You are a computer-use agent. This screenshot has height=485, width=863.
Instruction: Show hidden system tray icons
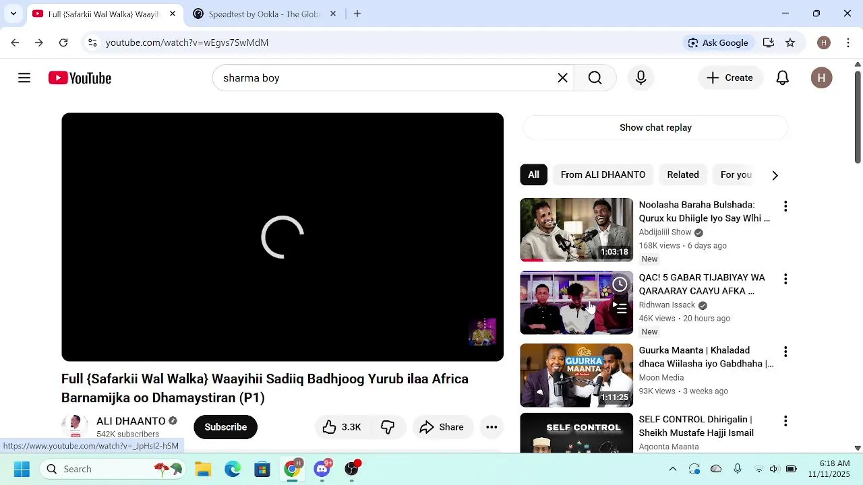coord(672,469)
